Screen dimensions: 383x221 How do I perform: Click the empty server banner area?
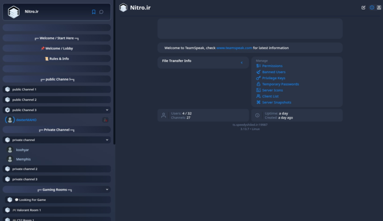(x=250, y=28)
